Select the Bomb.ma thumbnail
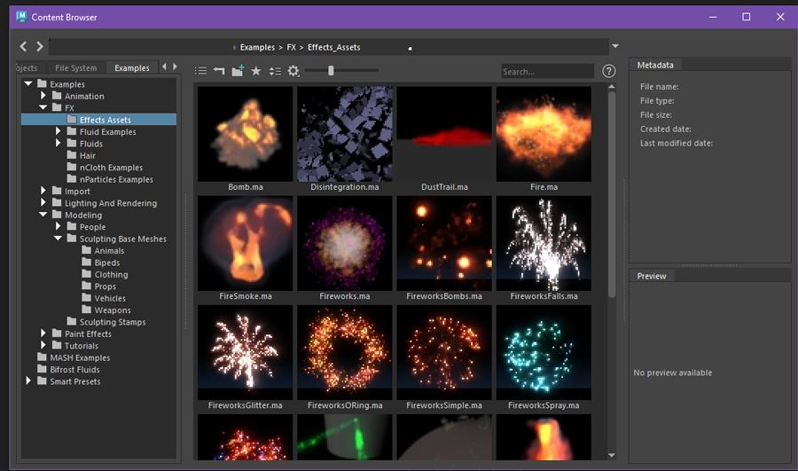Viewport: 798px width, 471px height. click(246, 134)
